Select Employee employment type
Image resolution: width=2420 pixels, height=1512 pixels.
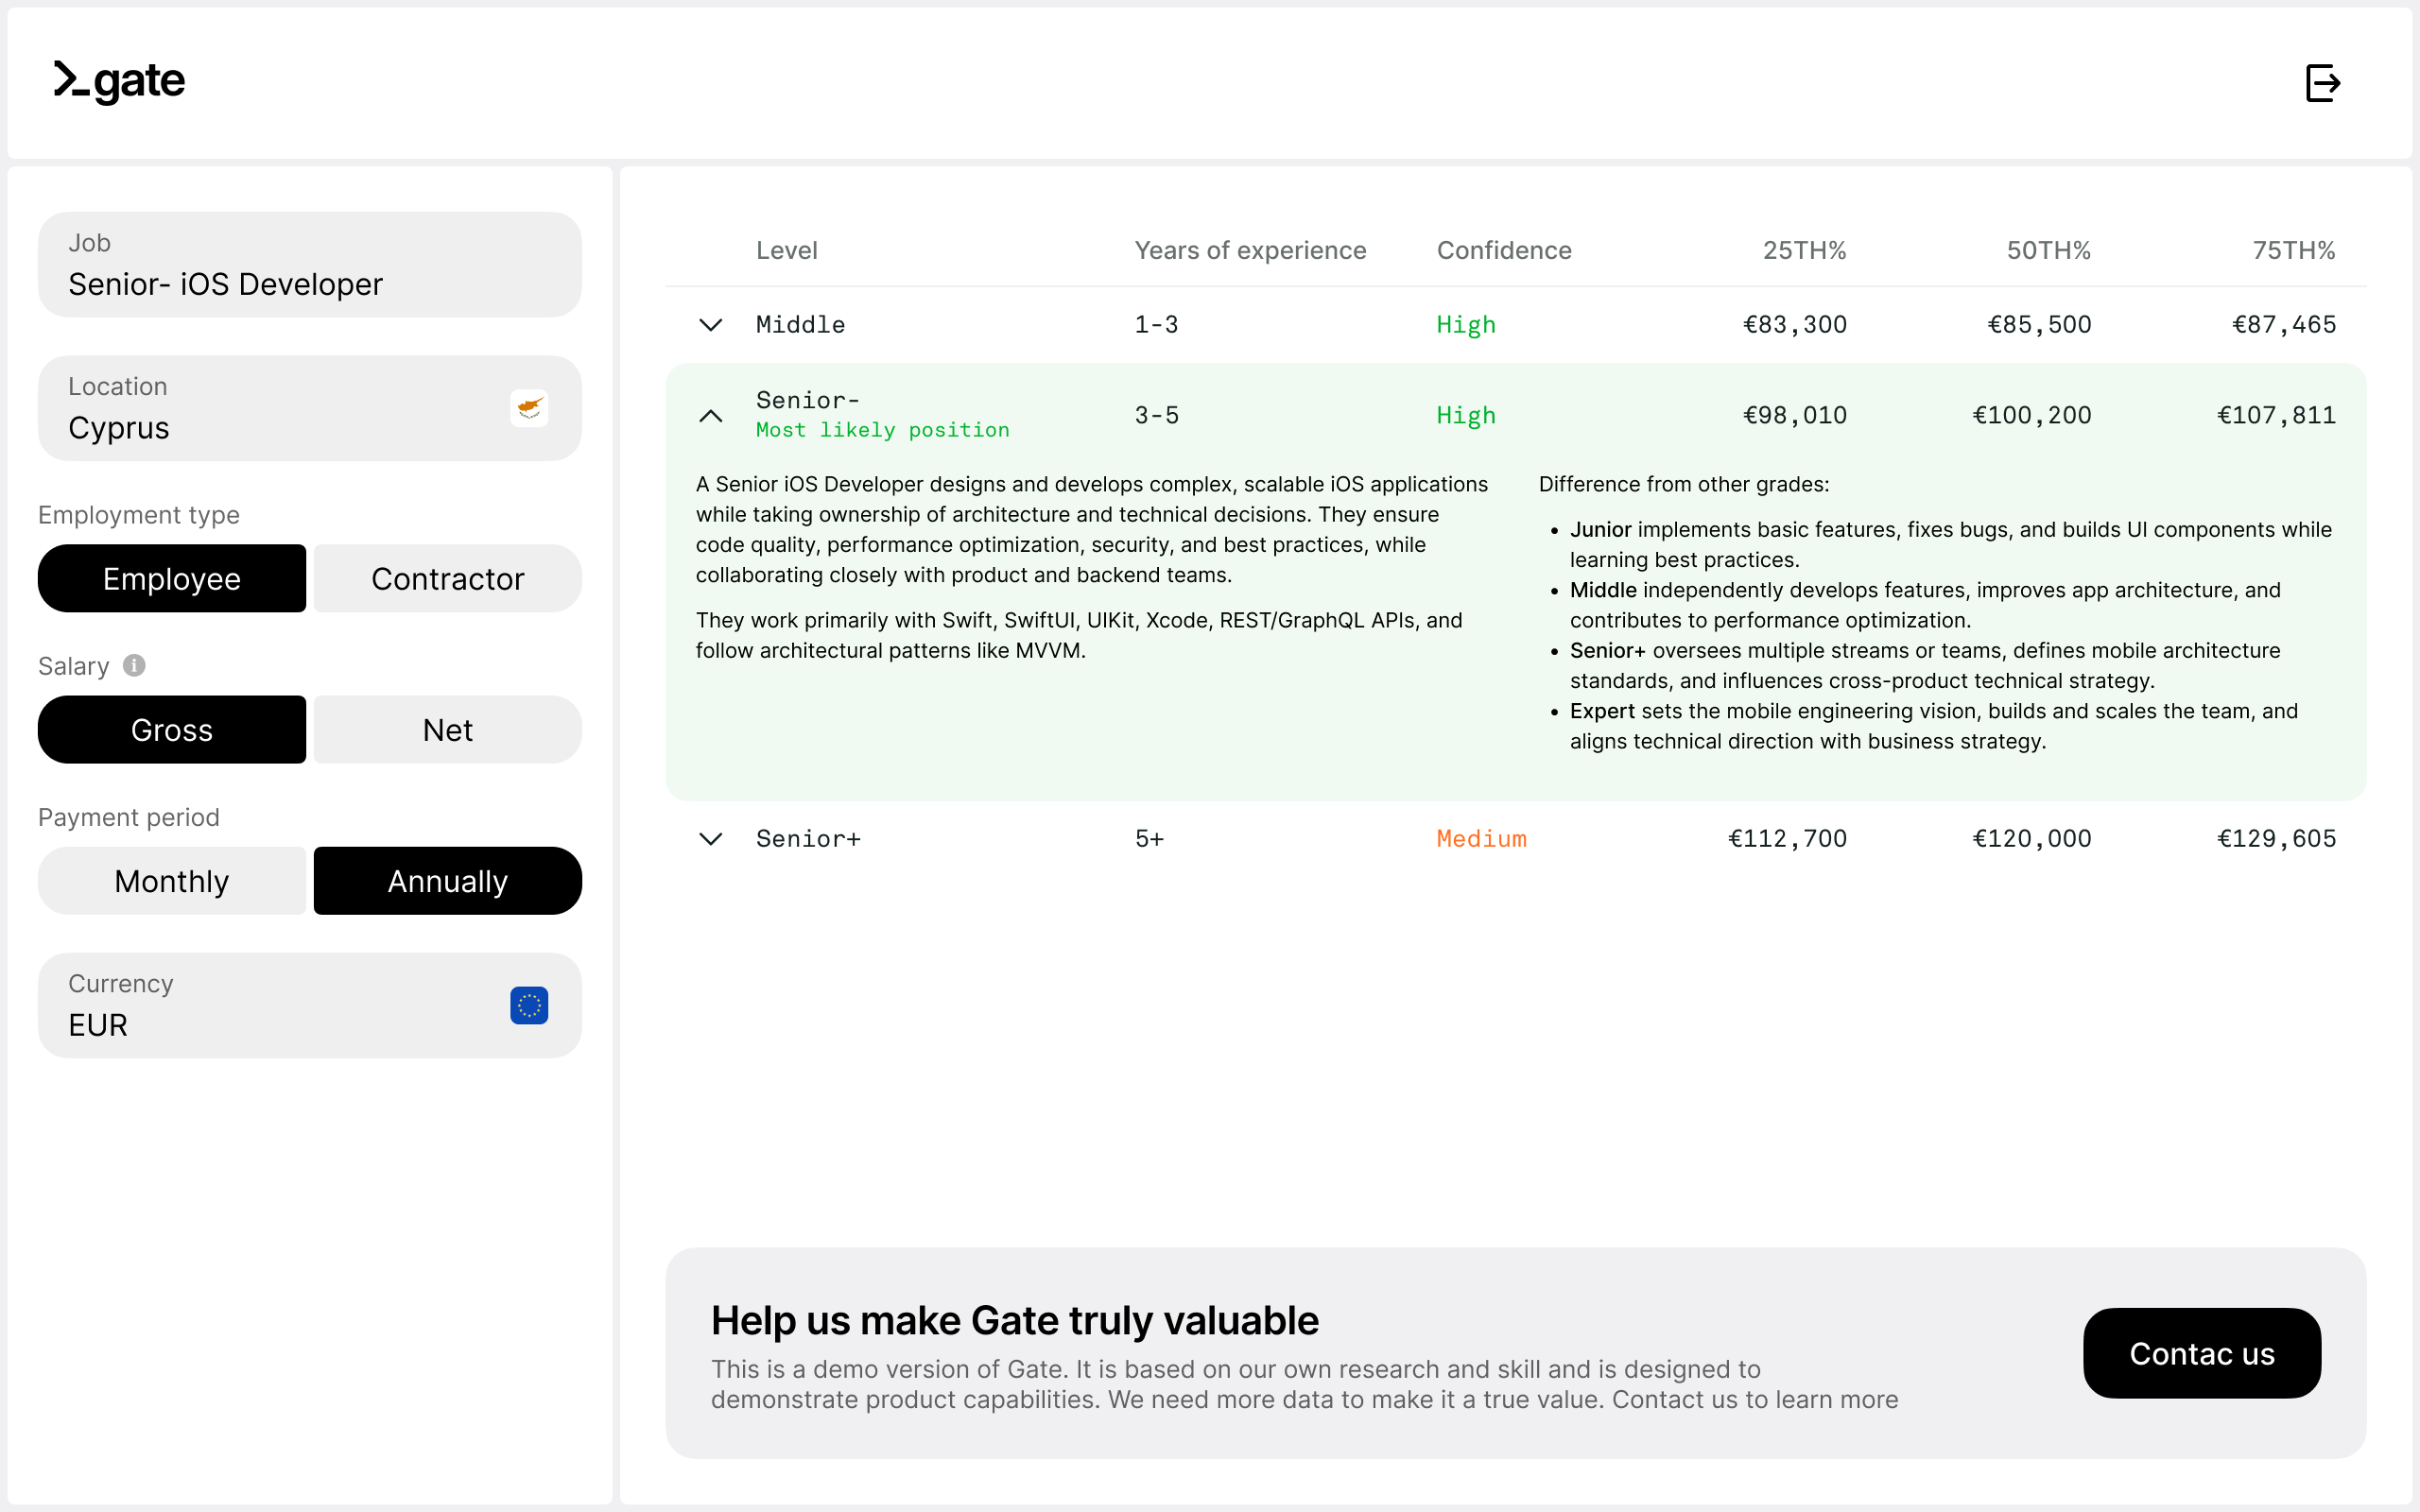pos(172,578)
